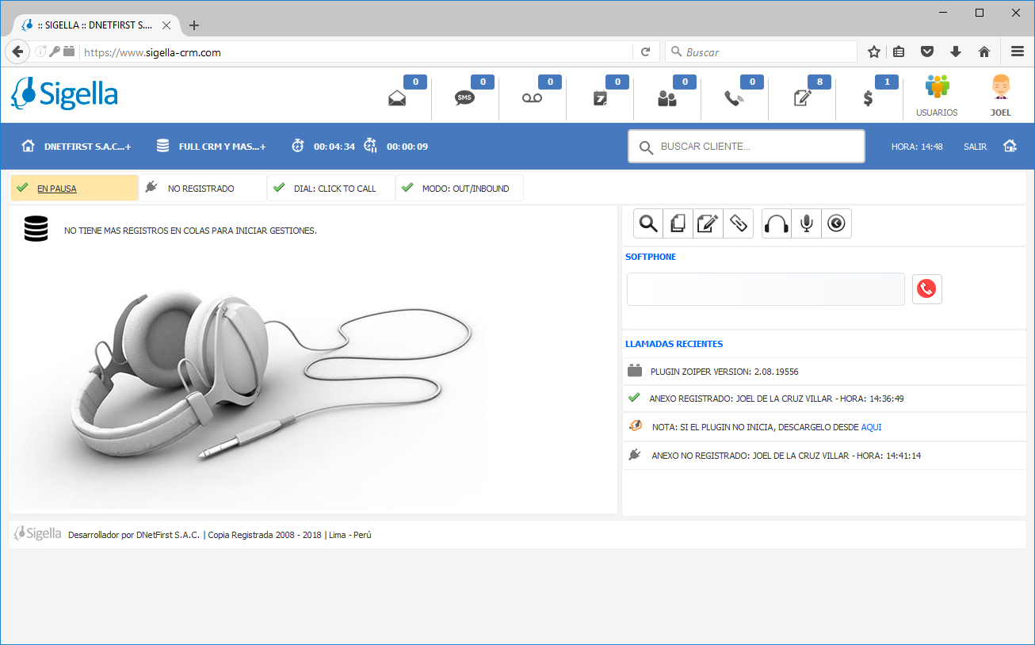Screen dimensions: 1035x645
Task: Open the calendar agenda icon
Action: coord(599,98)
